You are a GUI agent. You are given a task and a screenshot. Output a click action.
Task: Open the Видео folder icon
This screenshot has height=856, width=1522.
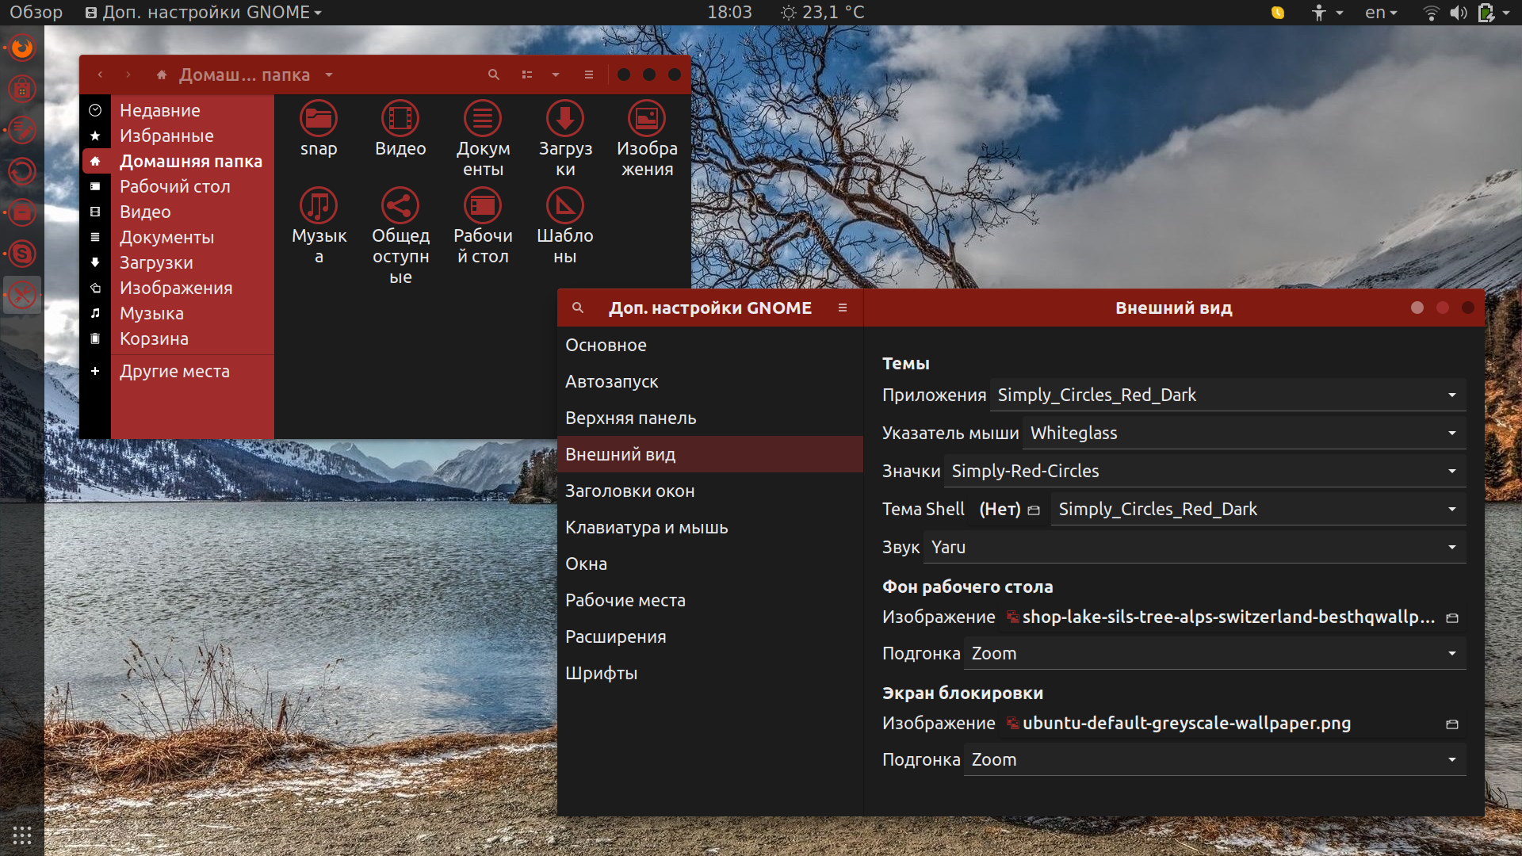[400, 129]
